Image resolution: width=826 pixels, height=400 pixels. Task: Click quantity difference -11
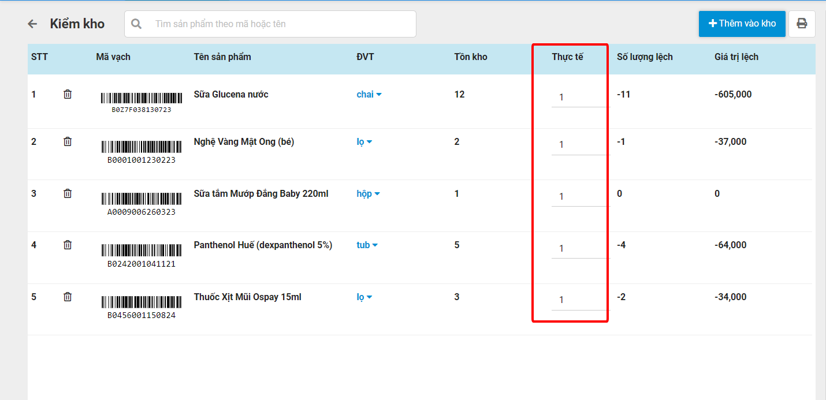[624, 94]
